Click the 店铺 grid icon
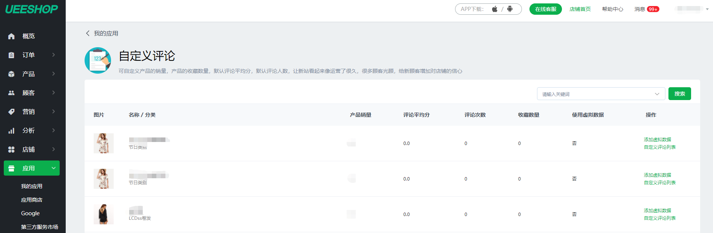This screenshot has height=233, width=713. click(11, 150)
